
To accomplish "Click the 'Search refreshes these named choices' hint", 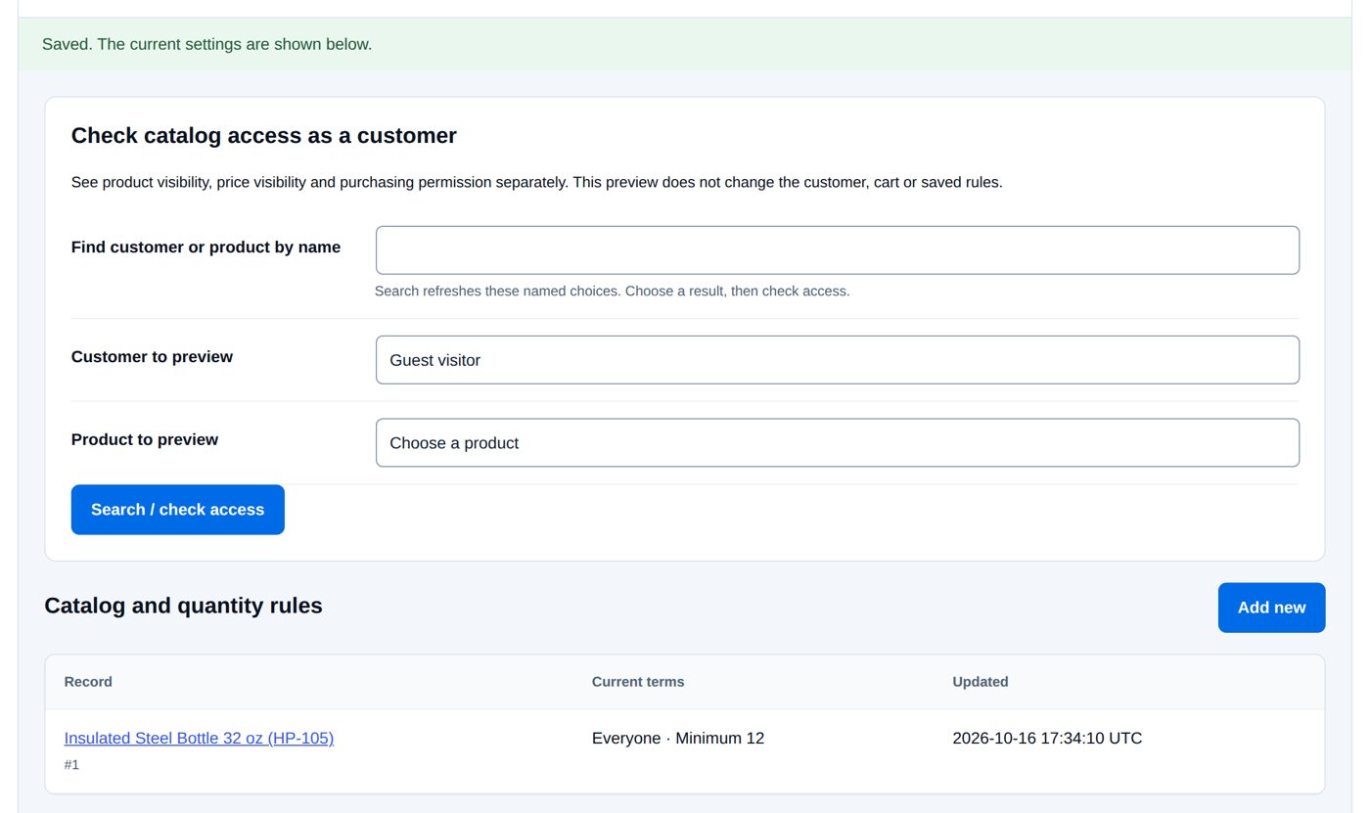I will pyautogui.click(x=613, y=292).
